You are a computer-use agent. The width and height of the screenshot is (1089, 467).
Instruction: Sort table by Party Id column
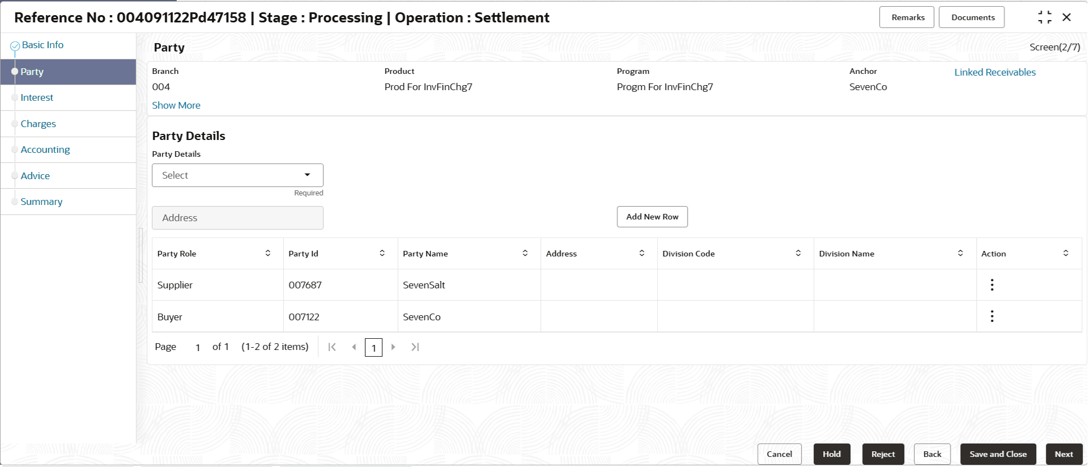tap(382, 254)
